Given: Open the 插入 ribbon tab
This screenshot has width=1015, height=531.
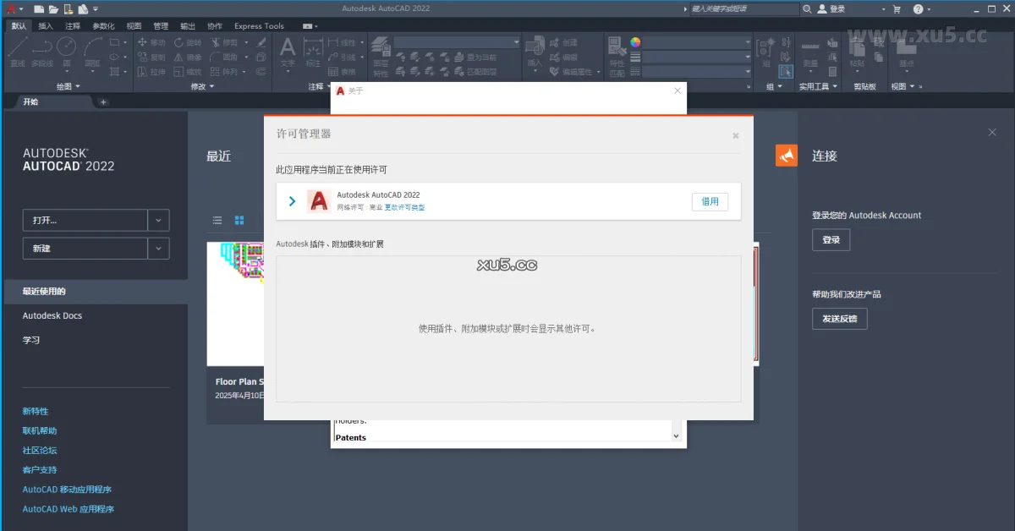Looking at the screenshot, I should [46, 26].
